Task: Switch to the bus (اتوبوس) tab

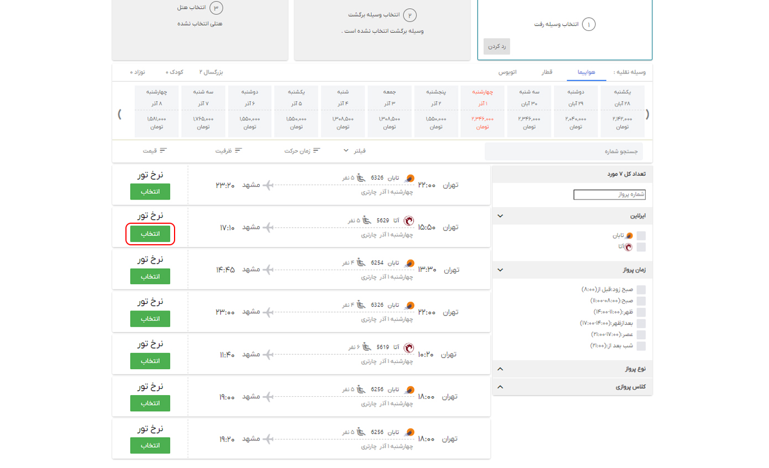Action: click(x=508, y=72)
